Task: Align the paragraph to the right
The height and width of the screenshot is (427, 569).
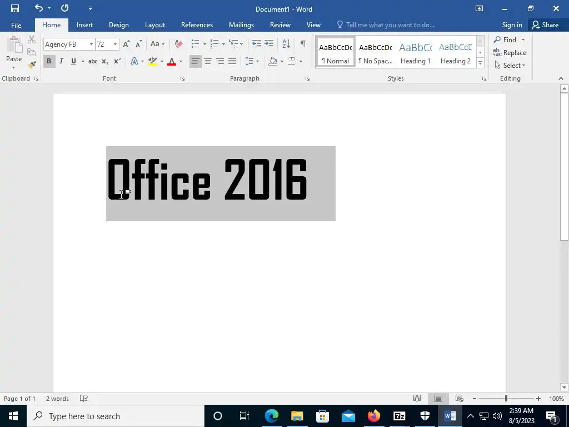Action: click(220, 61)
